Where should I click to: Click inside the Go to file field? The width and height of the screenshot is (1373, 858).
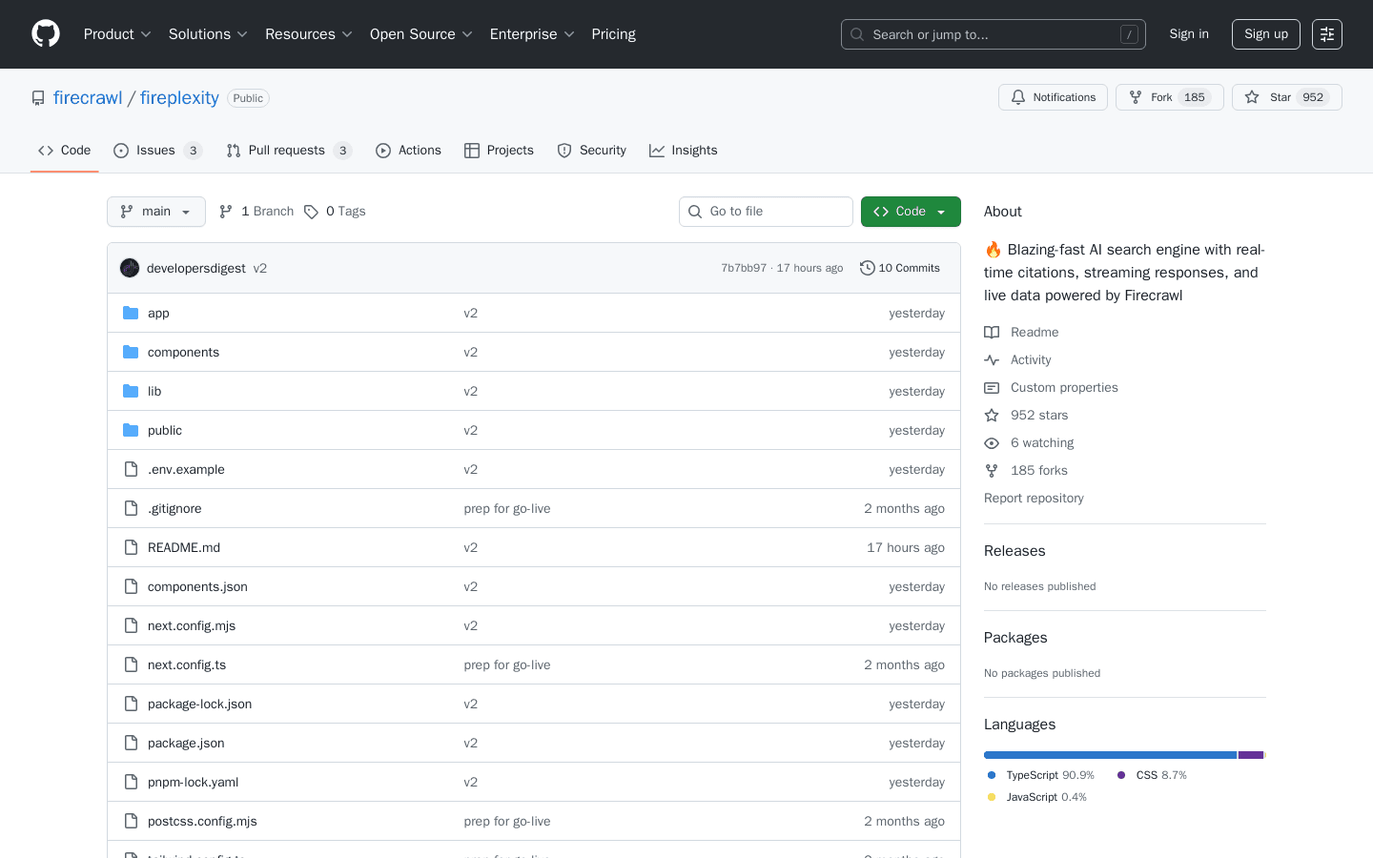click(x=766, y=211)
